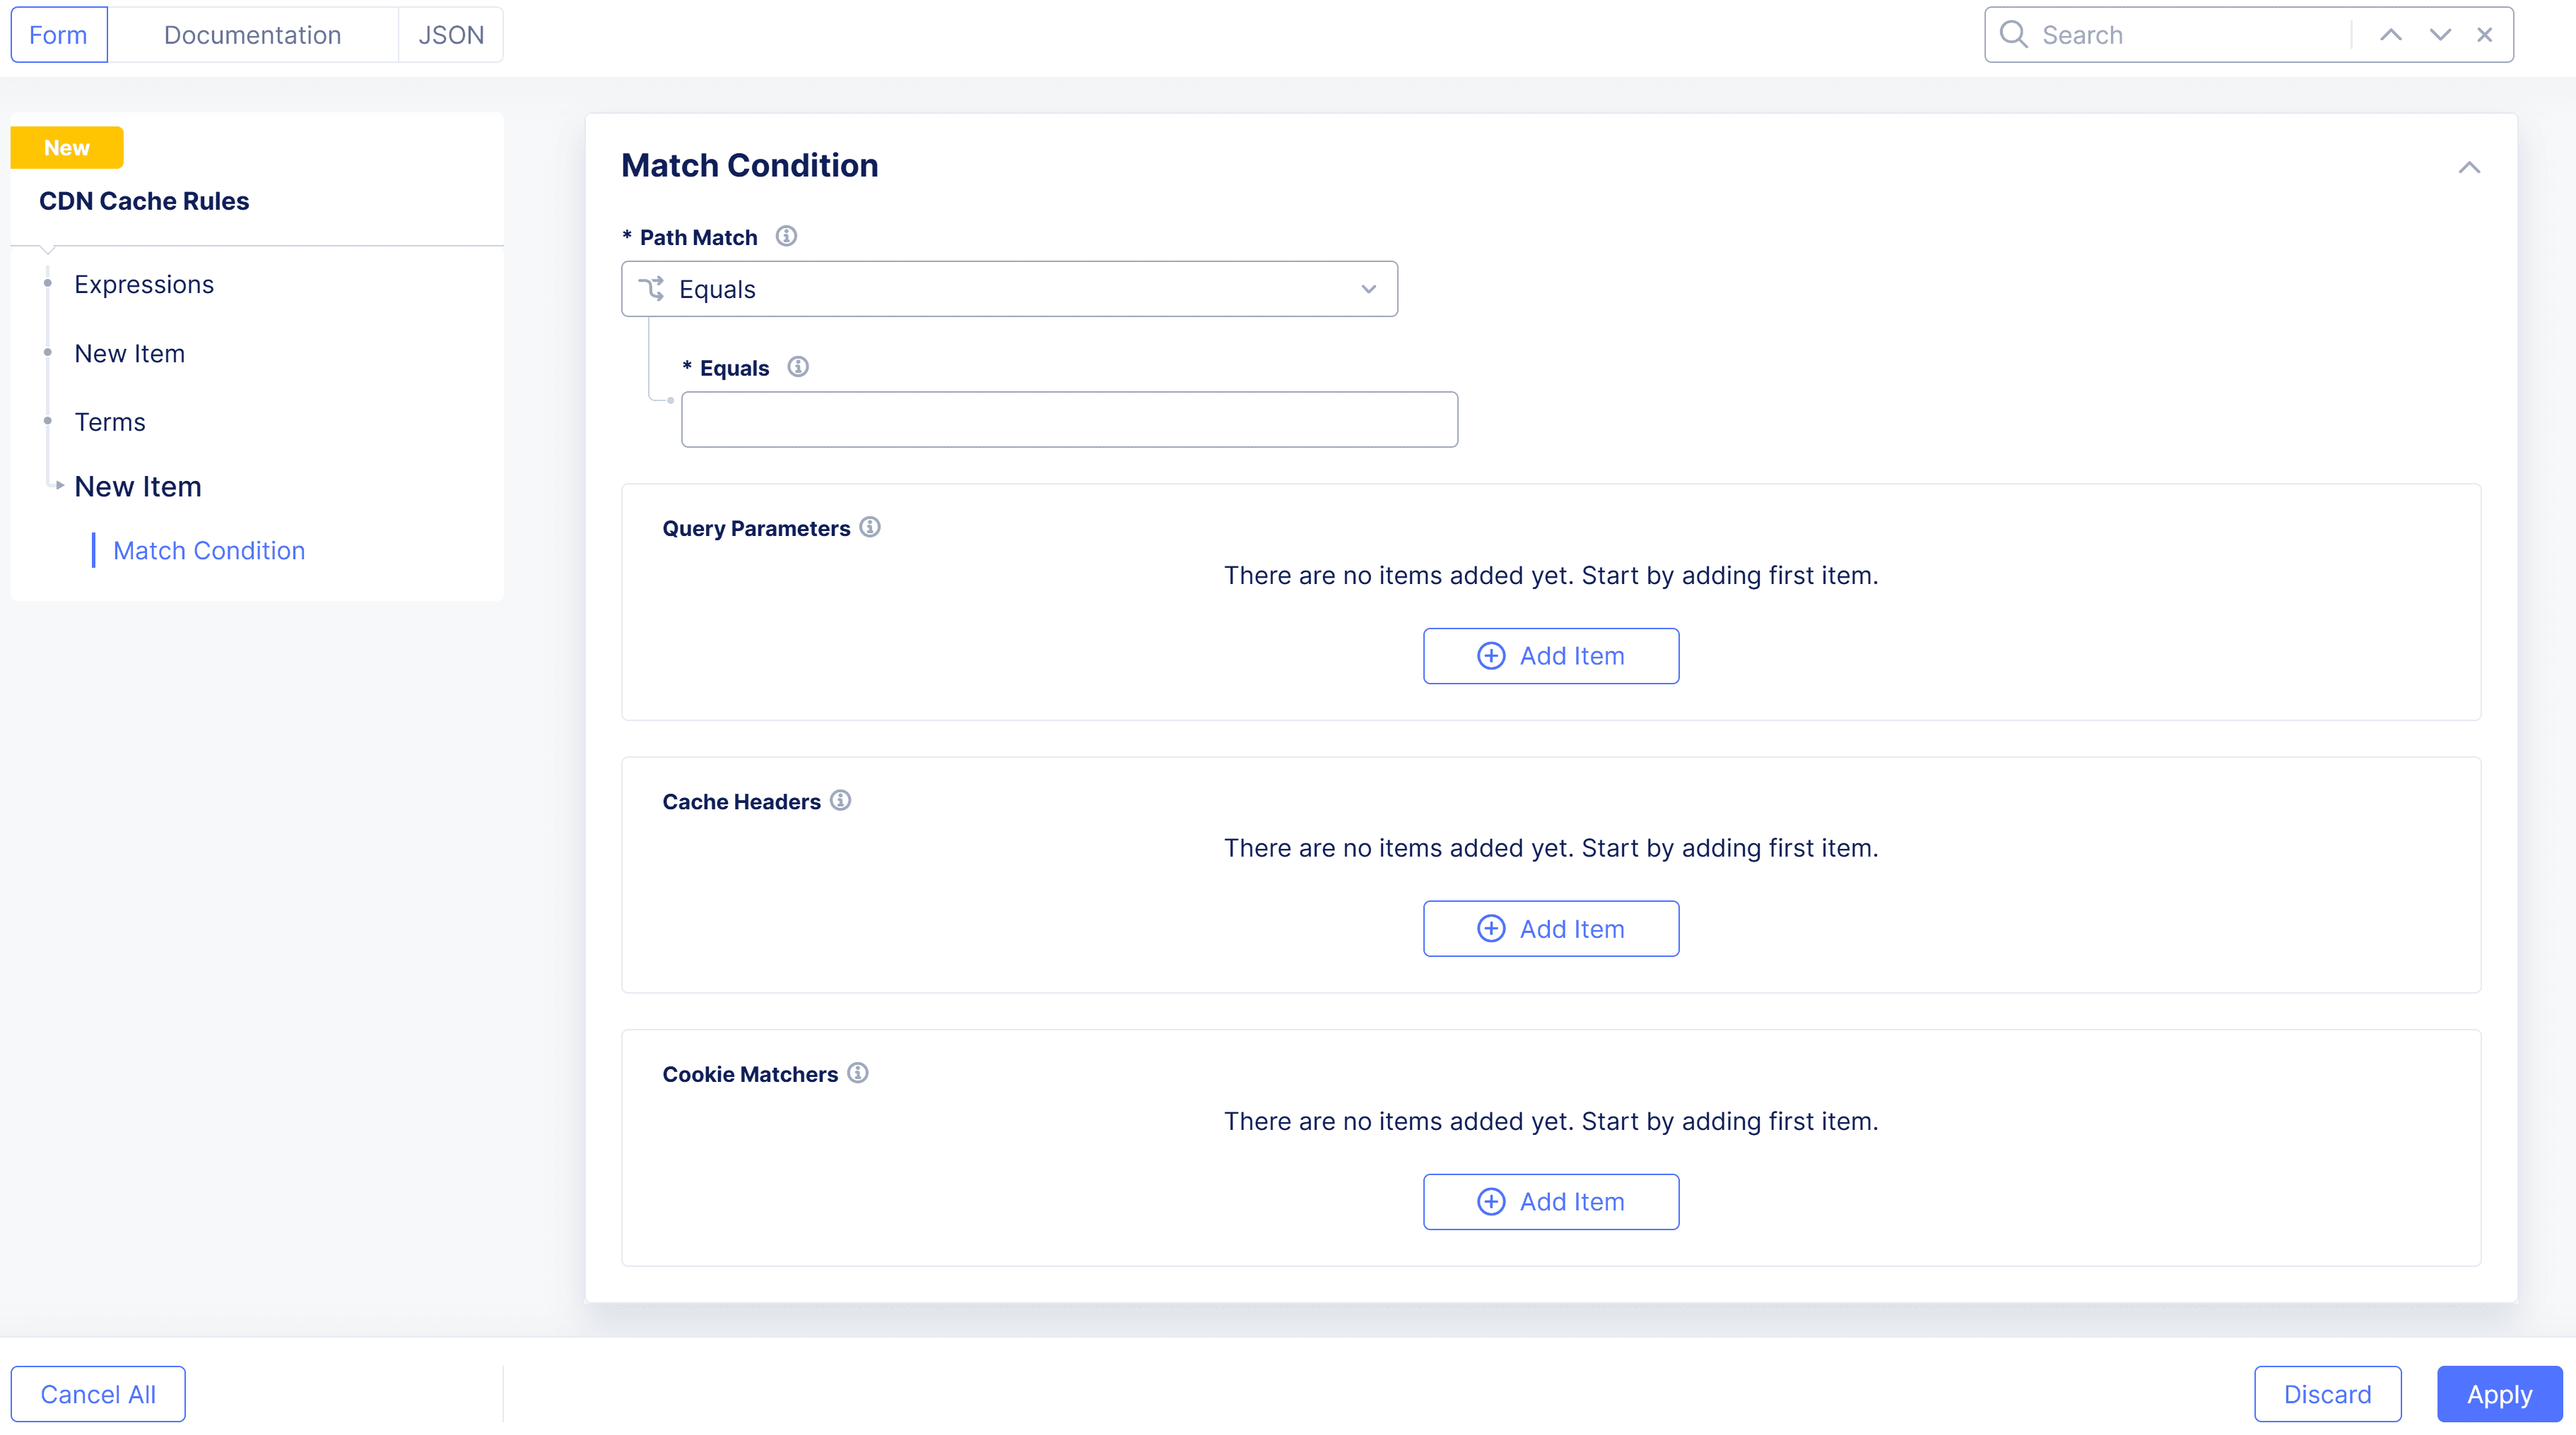2576x1435 pixels.
Task: Collapse the Match Condition section
Action: tap(2469, 167)
